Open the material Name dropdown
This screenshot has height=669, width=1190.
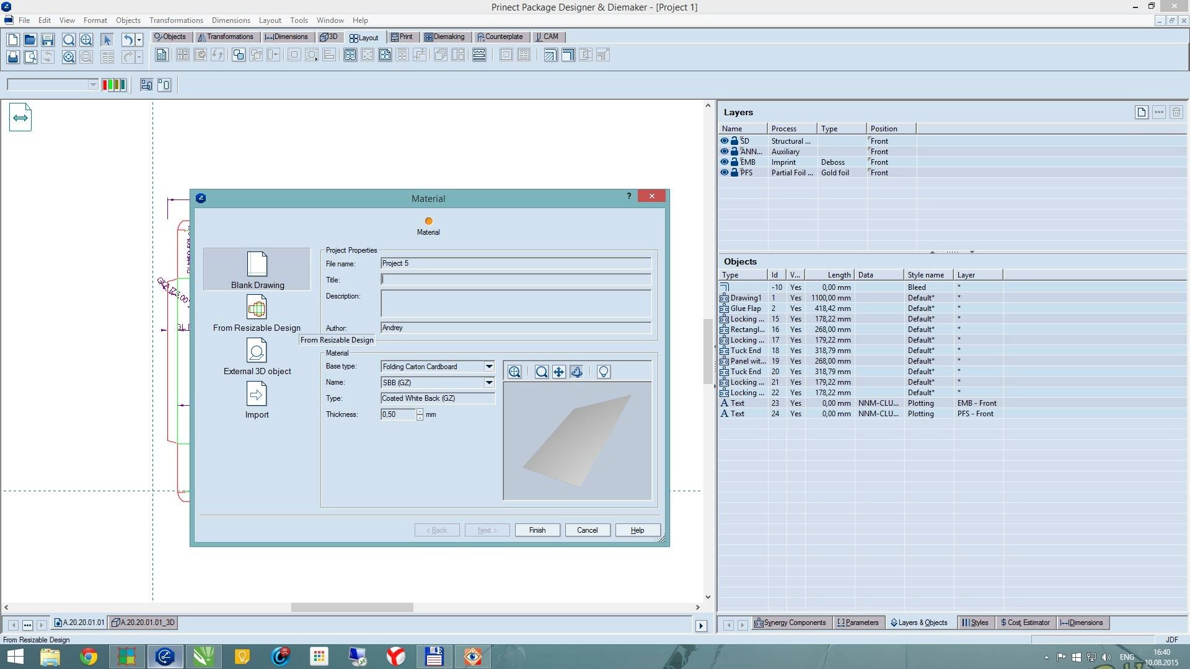click(x=489, y=383)
